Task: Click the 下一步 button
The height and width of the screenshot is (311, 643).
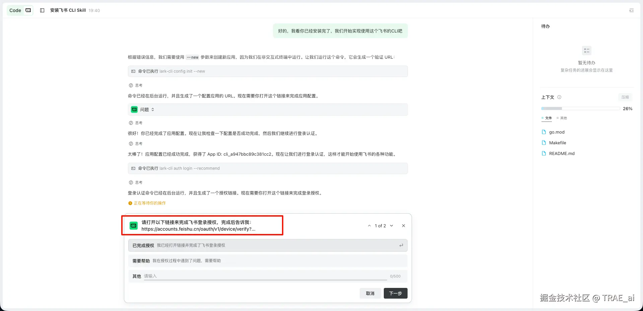Action: click(396, 293)
